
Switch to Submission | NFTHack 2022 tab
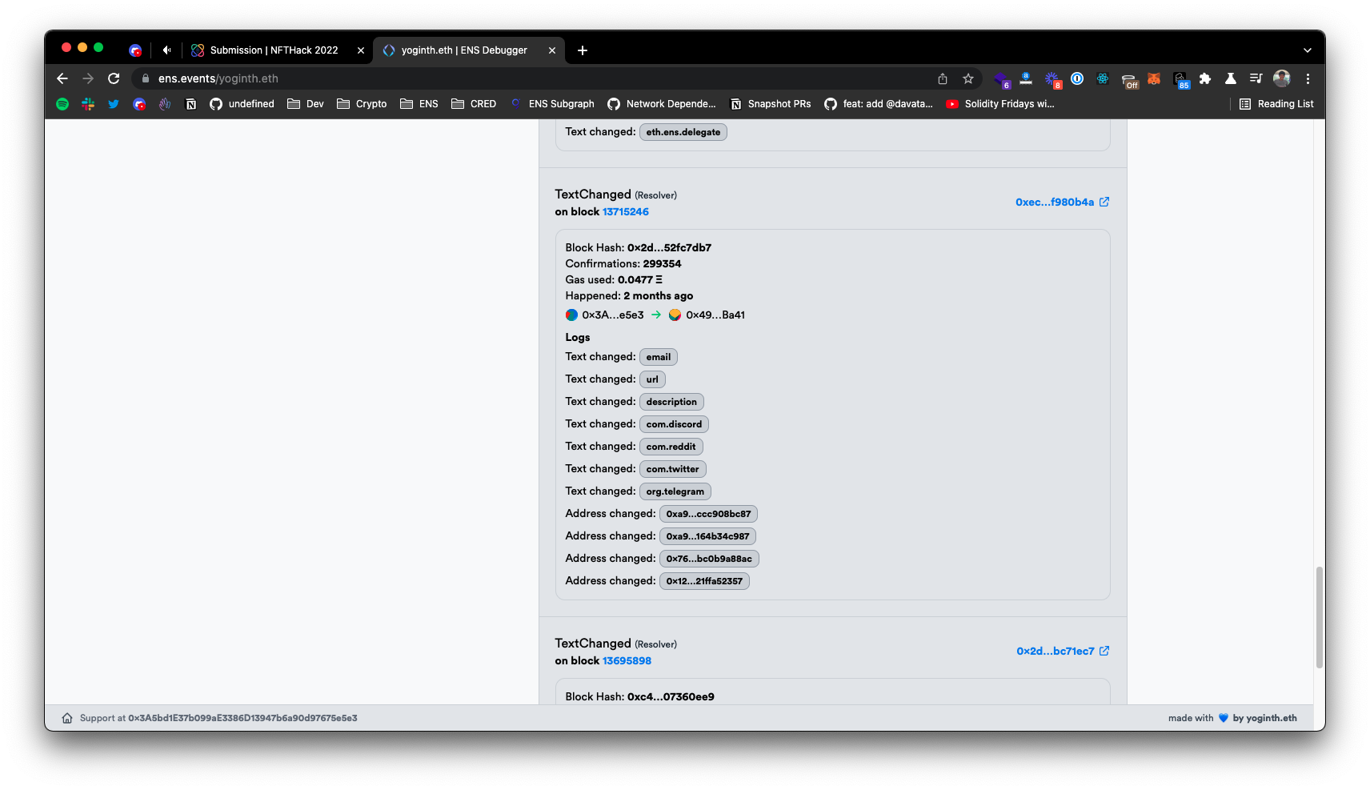pyautogui.click(x=272, y=50)
